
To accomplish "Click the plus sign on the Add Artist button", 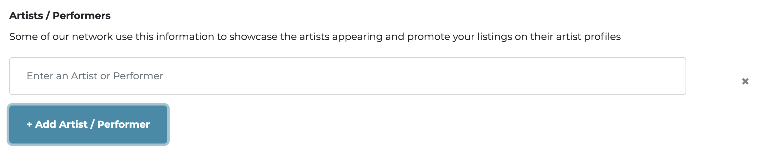I will (29, 125).
